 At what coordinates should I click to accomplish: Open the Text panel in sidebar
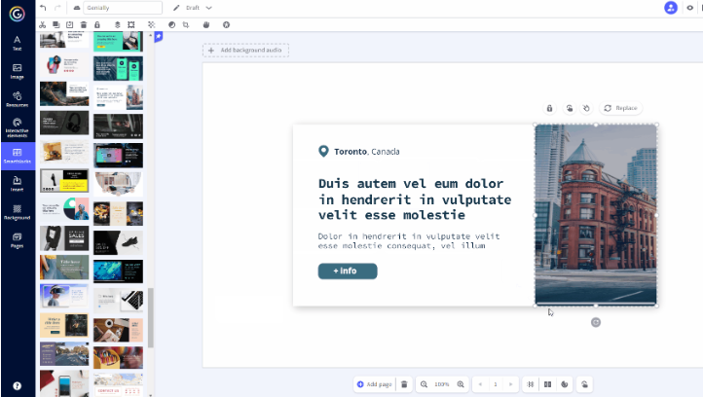[17, 43]
